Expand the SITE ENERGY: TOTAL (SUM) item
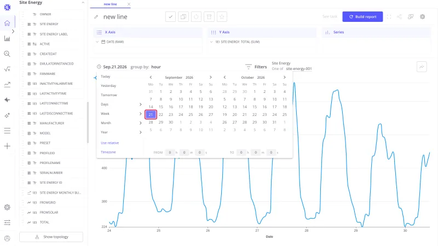This screenshot has width=438, height=246. pyautogui.click(x=211, y=42)
